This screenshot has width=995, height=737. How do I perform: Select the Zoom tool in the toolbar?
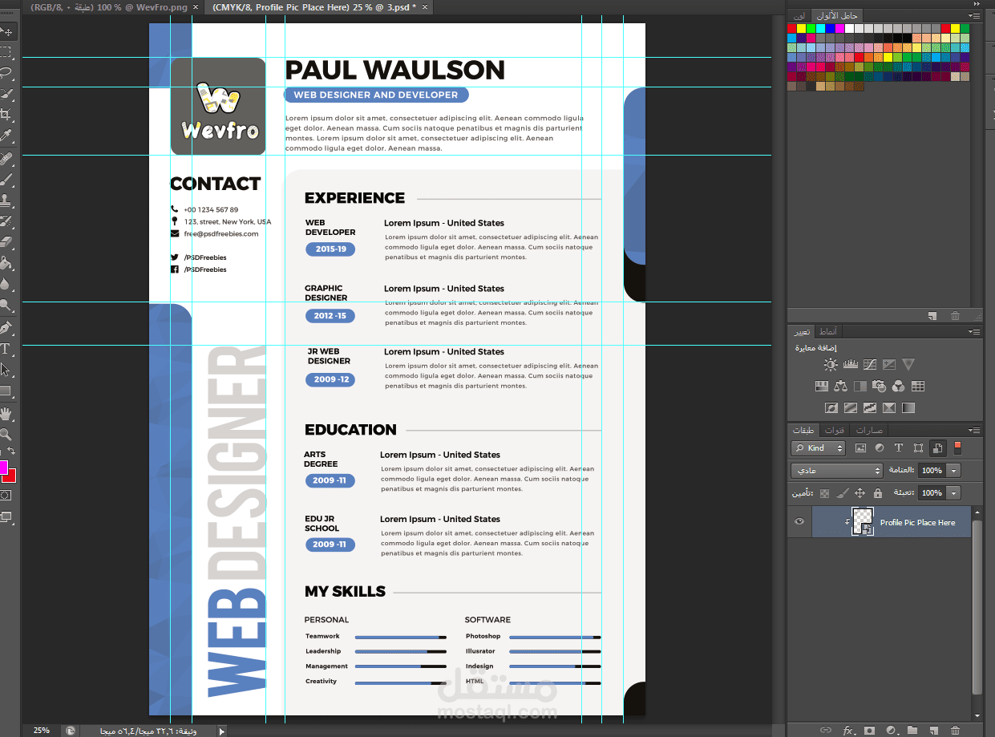[x=6, y=435]
